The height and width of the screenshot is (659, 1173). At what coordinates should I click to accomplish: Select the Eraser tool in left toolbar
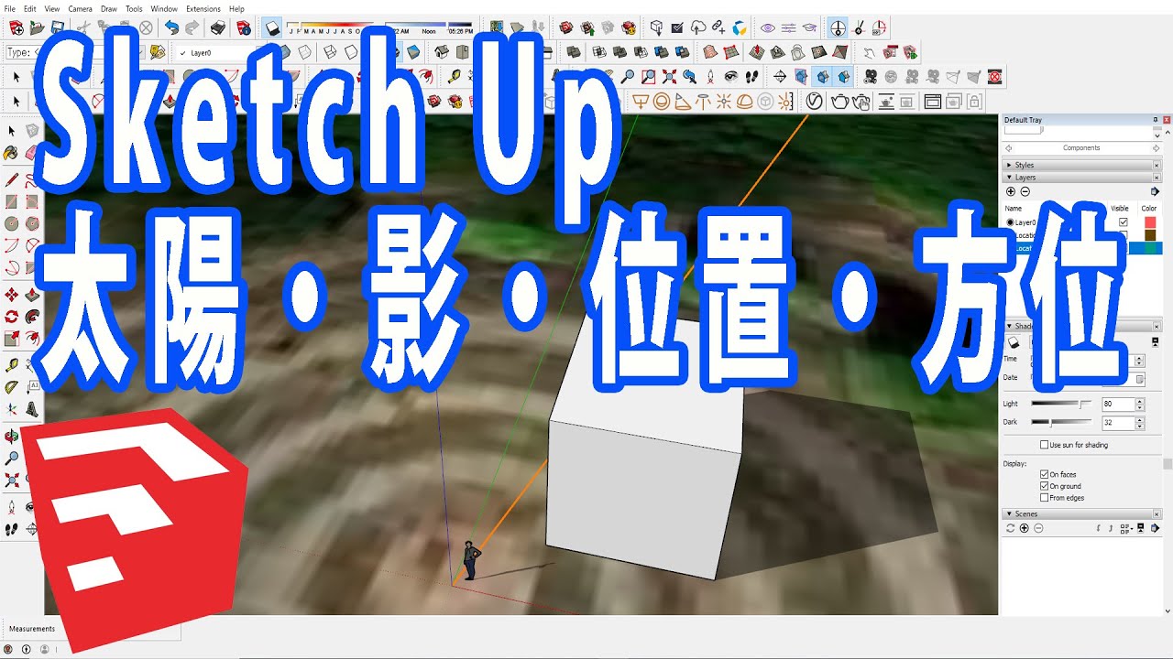coord(32,153)
